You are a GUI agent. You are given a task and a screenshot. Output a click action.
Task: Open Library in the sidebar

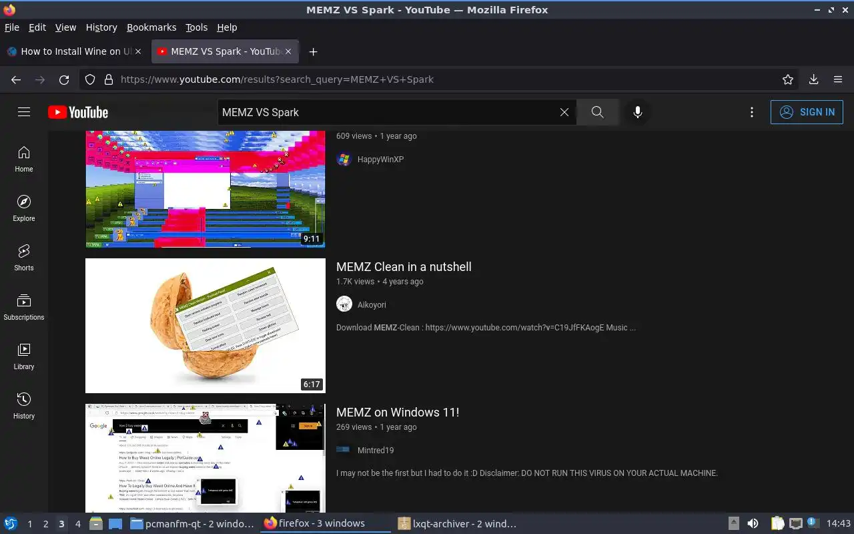pos(24,357)
